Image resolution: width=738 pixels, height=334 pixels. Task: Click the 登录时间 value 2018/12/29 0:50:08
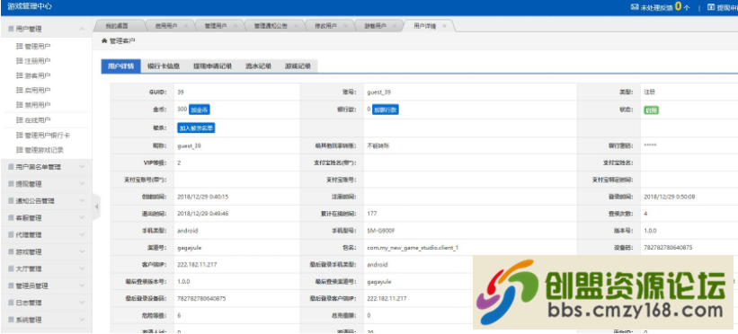tap(670, 197)
